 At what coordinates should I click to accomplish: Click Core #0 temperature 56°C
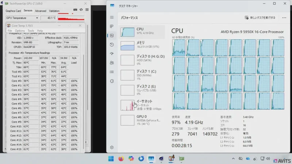pyautogui.click(x=31, y=81)
